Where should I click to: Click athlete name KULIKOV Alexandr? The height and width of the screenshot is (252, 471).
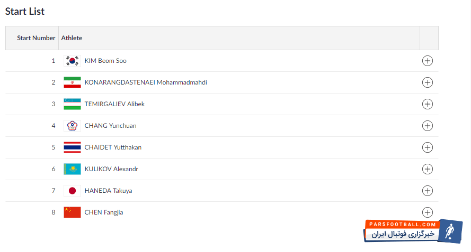111,169
